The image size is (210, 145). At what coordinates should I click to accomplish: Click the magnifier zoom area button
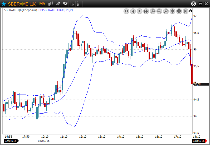(x=166, y=11)
